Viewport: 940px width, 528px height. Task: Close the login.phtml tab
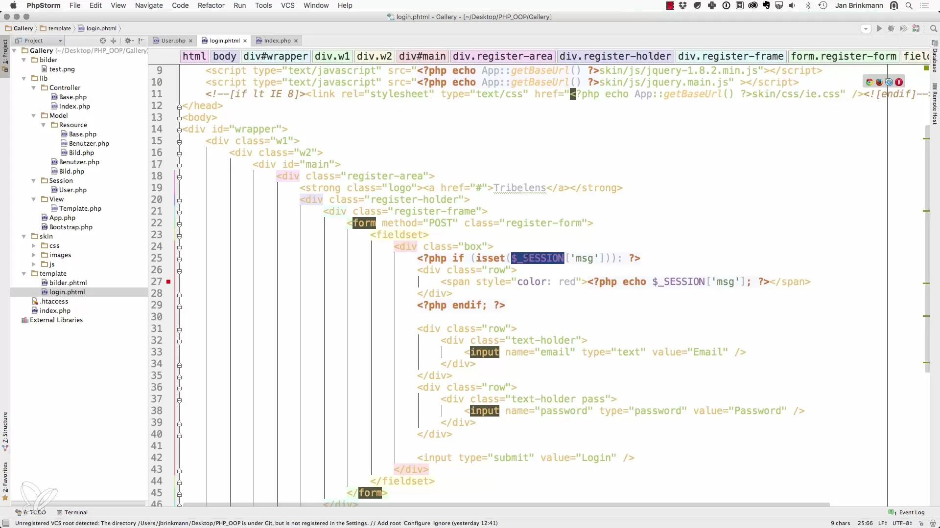pos(245,41)
